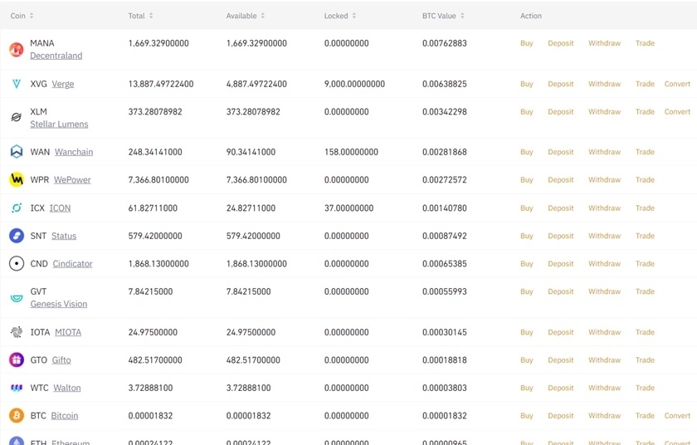The height and width of the screenshot is (445, 697).
Task: Sort table by Locked column
Action: tap(354, 16)
